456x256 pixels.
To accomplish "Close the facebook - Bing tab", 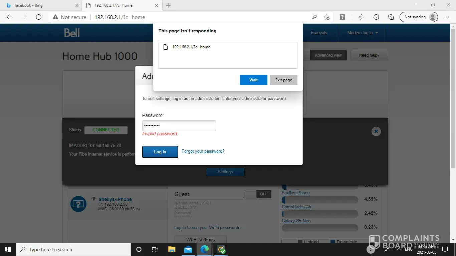I will (x=77, y=5).
